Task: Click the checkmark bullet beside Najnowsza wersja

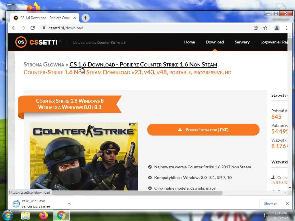Action: tap(150, 167)
